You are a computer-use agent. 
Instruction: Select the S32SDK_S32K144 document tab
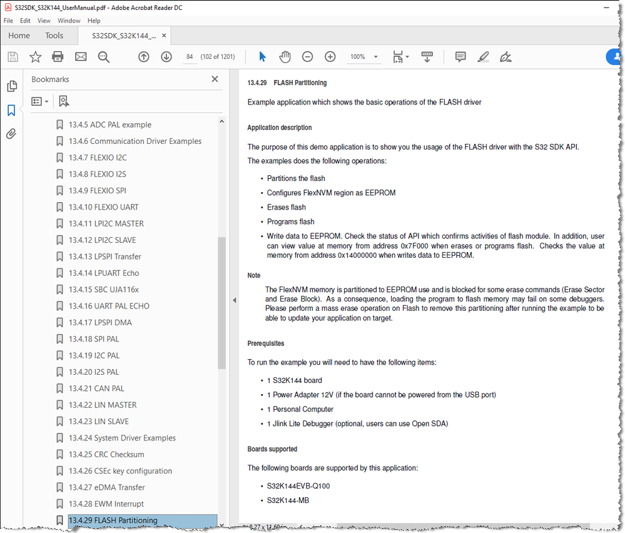(x=124, y=36)
